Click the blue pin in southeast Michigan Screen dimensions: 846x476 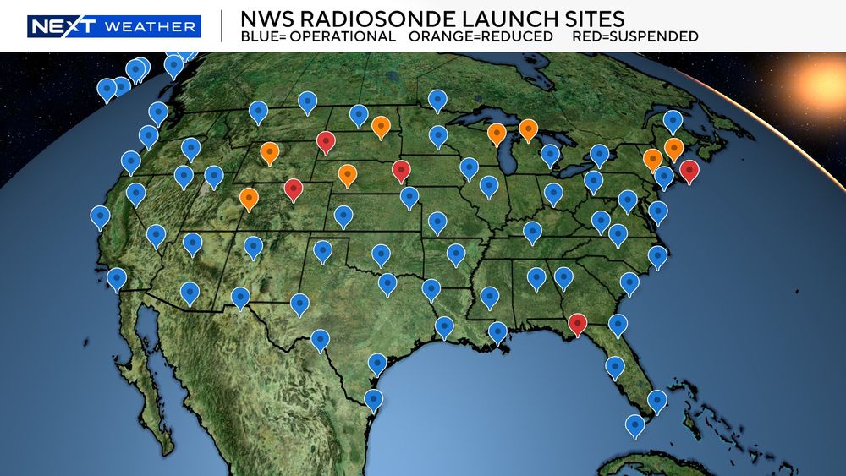click(x=551, y=156)
